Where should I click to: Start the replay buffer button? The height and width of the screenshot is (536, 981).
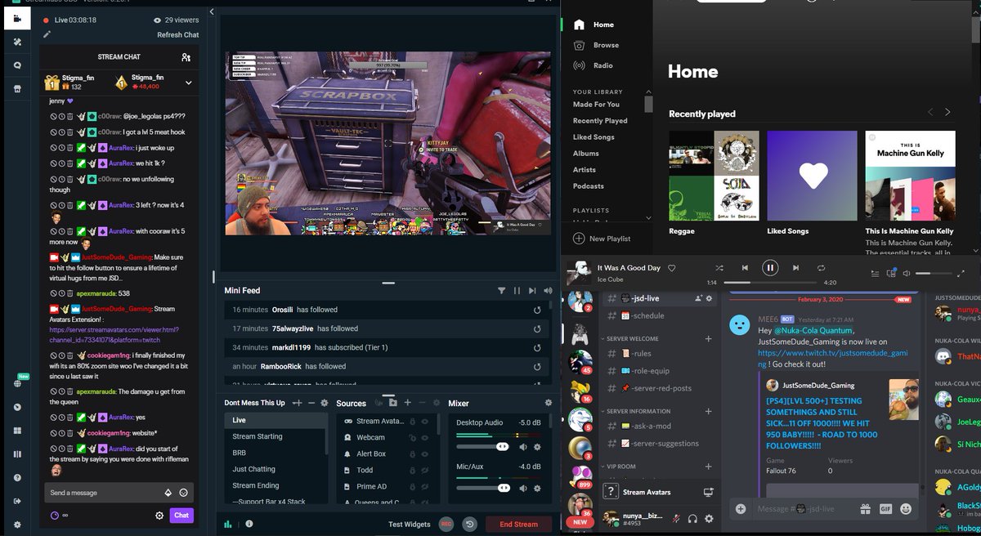coord(470,524)
